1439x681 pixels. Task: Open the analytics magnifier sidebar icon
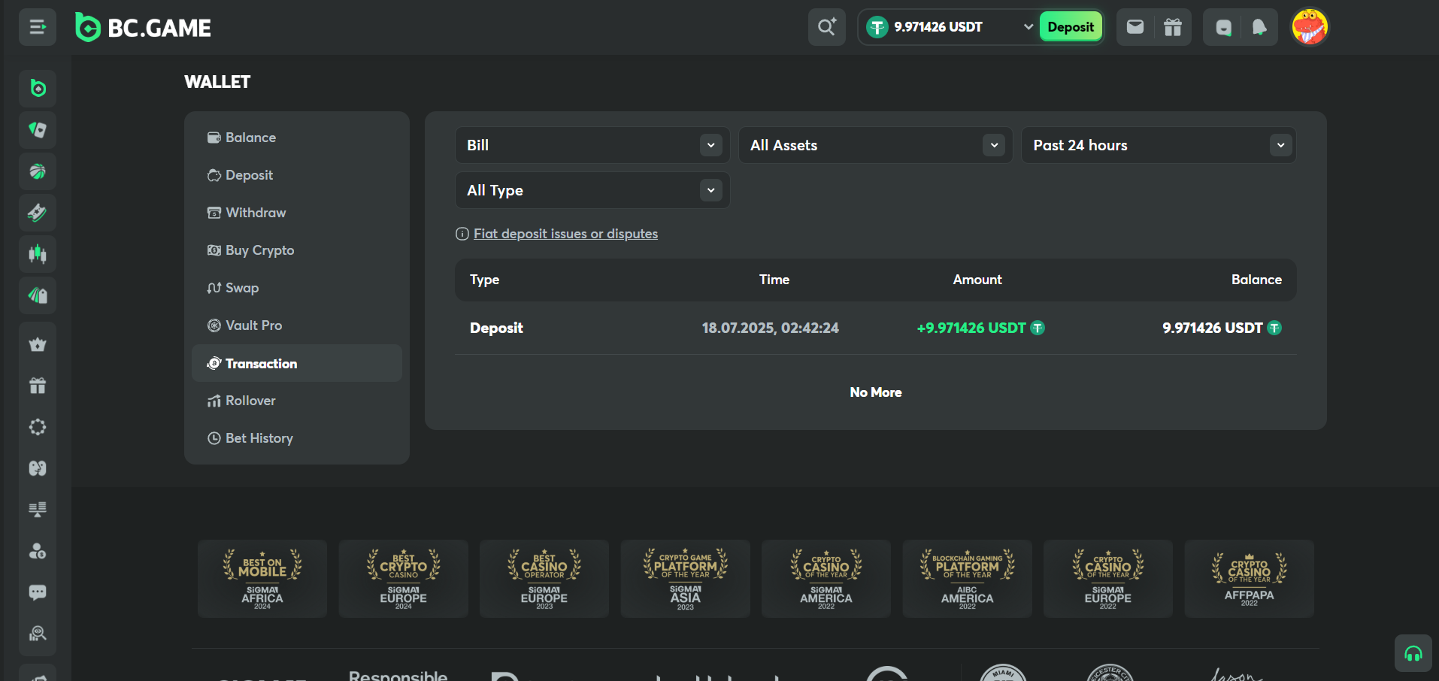(x=38, y=634)
